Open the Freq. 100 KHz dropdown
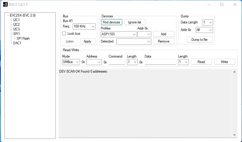This screenshot has width=242, height=142. [x=84, y=26]
